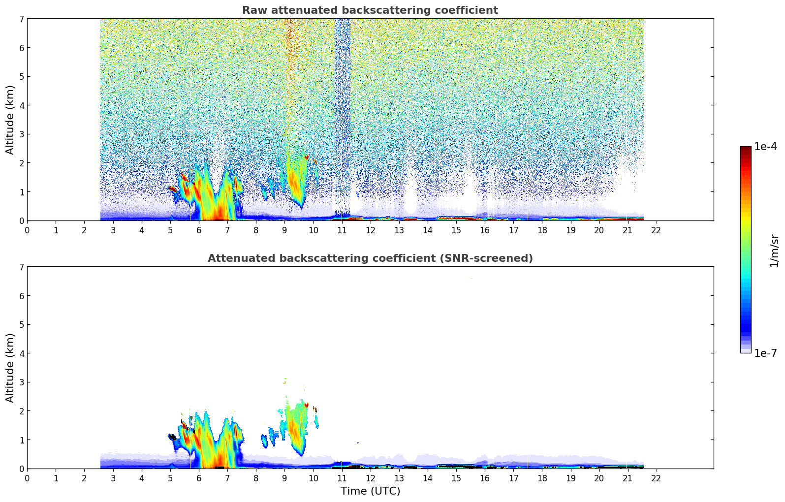Click tick label '22' on bottom time axis
This screenshot has width=785, height=502.
pos(656,478)
